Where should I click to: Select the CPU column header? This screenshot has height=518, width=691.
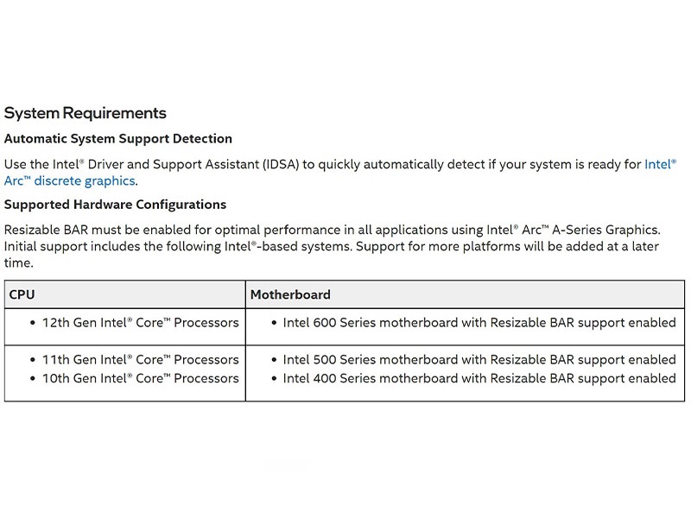coord(22,294)
